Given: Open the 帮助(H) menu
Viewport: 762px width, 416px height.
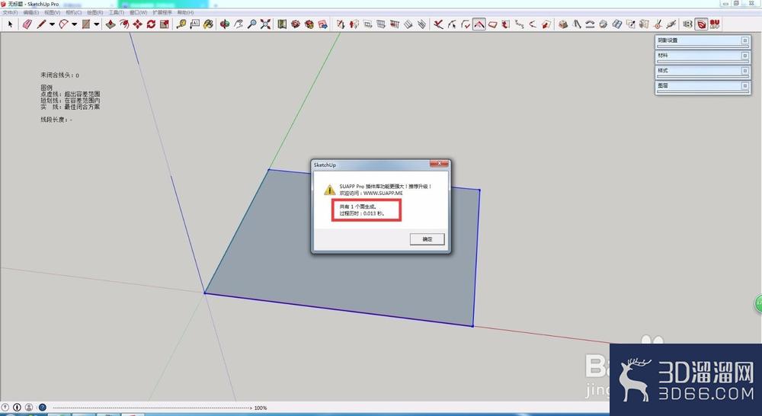Looking at the screenshot, I should click(x=186, y=12).
